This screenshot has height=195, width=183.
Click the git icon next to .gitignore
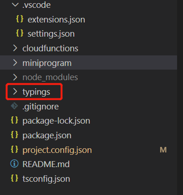pos(15,106)
